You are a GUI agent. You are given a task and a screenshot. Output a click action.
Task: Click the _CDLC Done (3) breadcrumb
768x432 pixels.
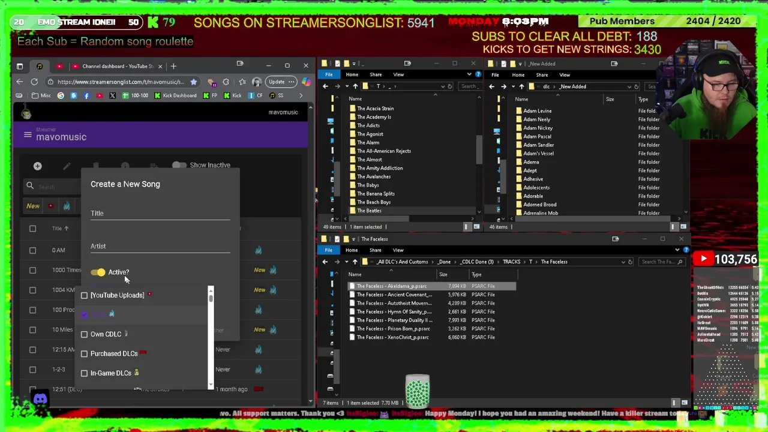pyautogui.click(x=477, y=262)
